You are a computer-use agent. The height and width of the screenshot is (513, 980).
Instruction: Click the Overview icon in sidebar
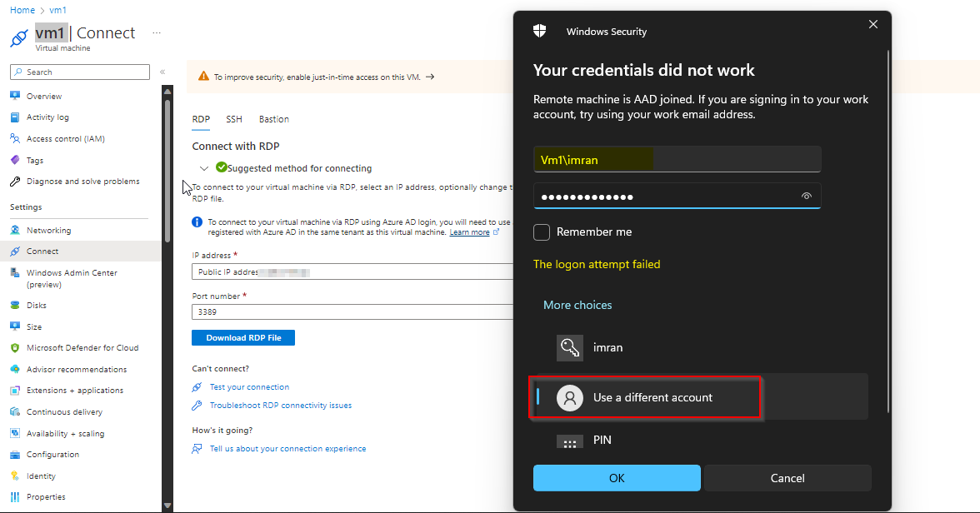pyautogui.click(x=15, y=97)
